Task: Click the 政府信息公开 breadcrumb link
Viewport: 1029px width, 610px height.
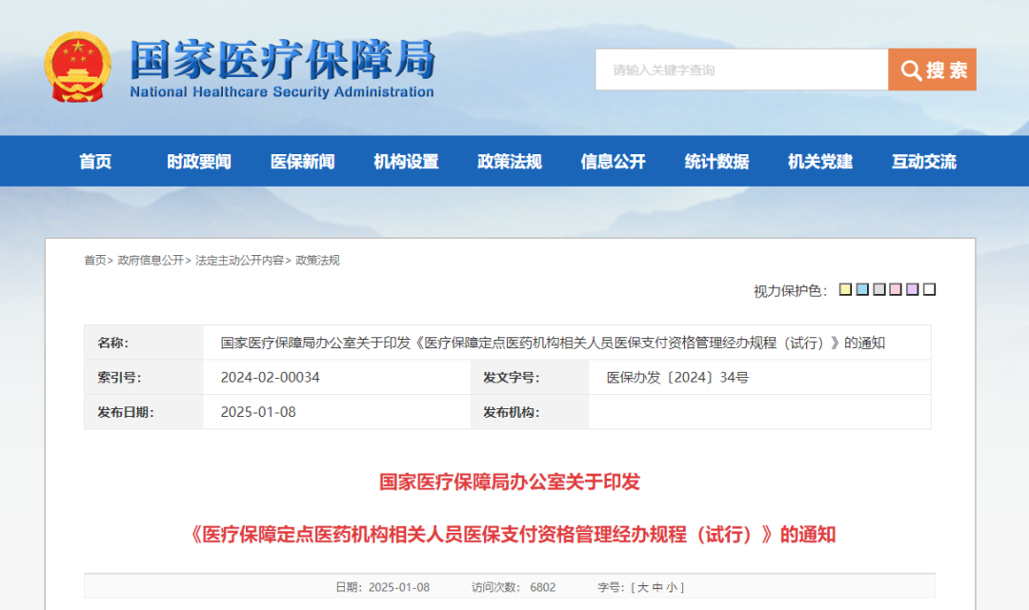Action: [x=151, y=260]
